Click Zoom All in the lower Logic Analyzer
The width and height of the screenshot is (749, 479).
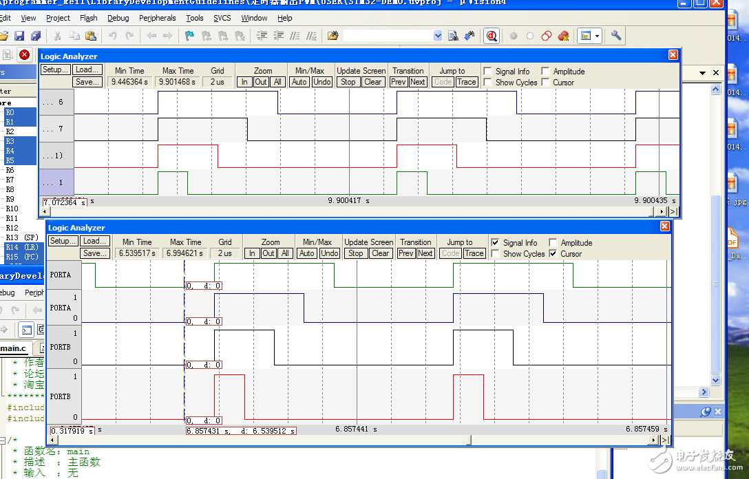coord(285,253)
